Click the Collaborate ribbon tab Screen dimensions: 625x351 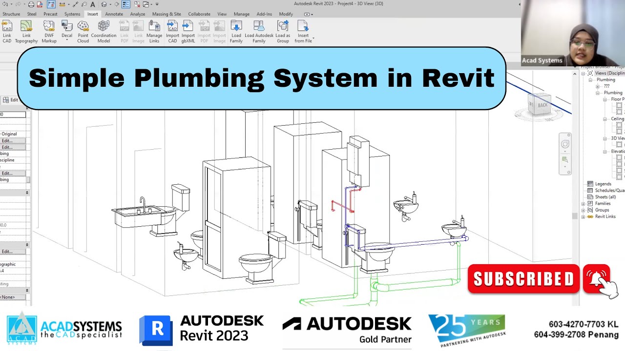point(199,14)
